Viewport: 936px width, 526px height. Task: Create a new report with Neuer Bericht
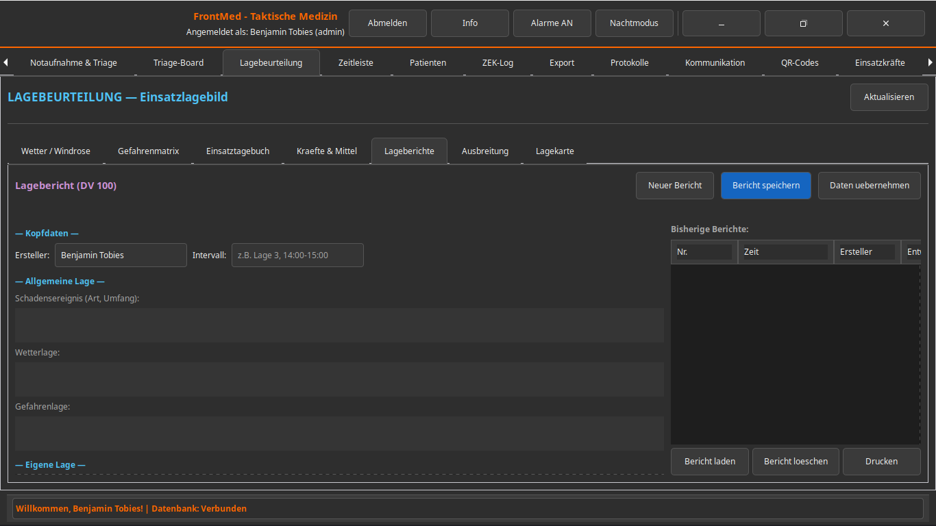675,186
